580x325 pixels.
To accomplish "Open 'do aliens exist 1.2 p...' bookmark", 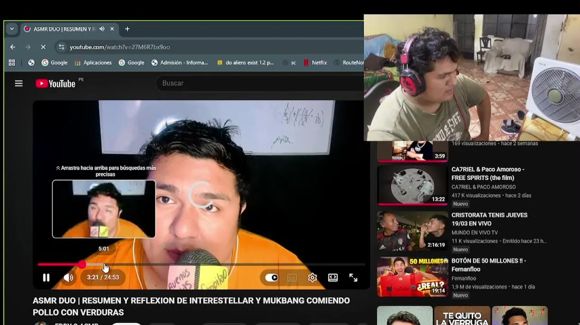I will tap(245, 63).
